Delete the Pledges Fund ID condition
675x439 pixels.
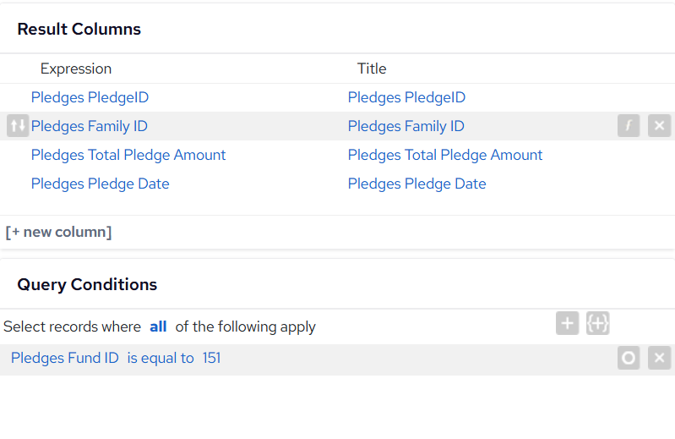660,358
